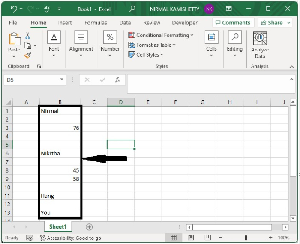The height and width of the screenshot is (244, 300).
Task: Select cell containing Nirmal
Action: tap(60, 111)
